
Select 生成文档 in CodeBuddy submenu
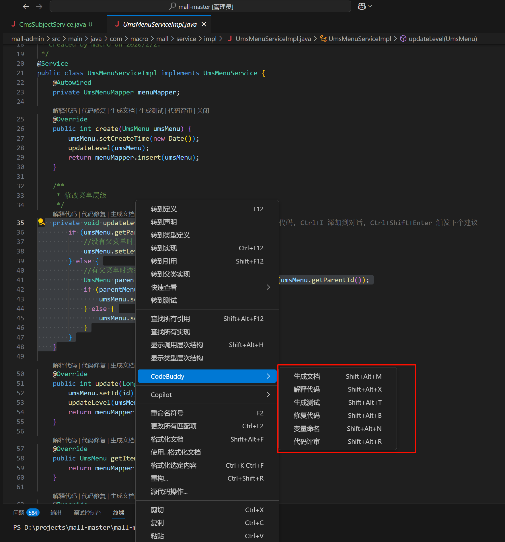[x=307, y=376]
